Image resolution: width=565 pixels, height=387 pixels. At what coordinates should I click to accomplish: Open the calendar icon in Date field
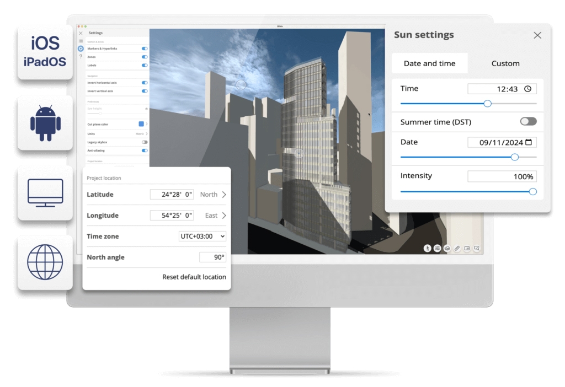[x=529, y=142]
